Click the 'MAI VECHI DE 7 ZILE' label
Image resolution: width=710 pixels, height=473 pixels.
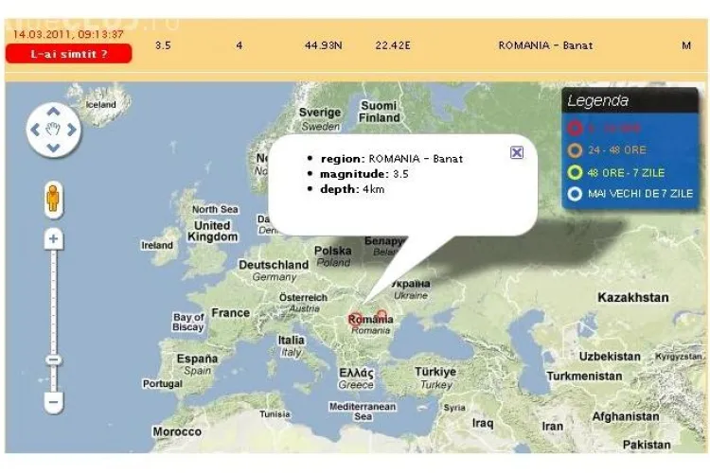640,194
